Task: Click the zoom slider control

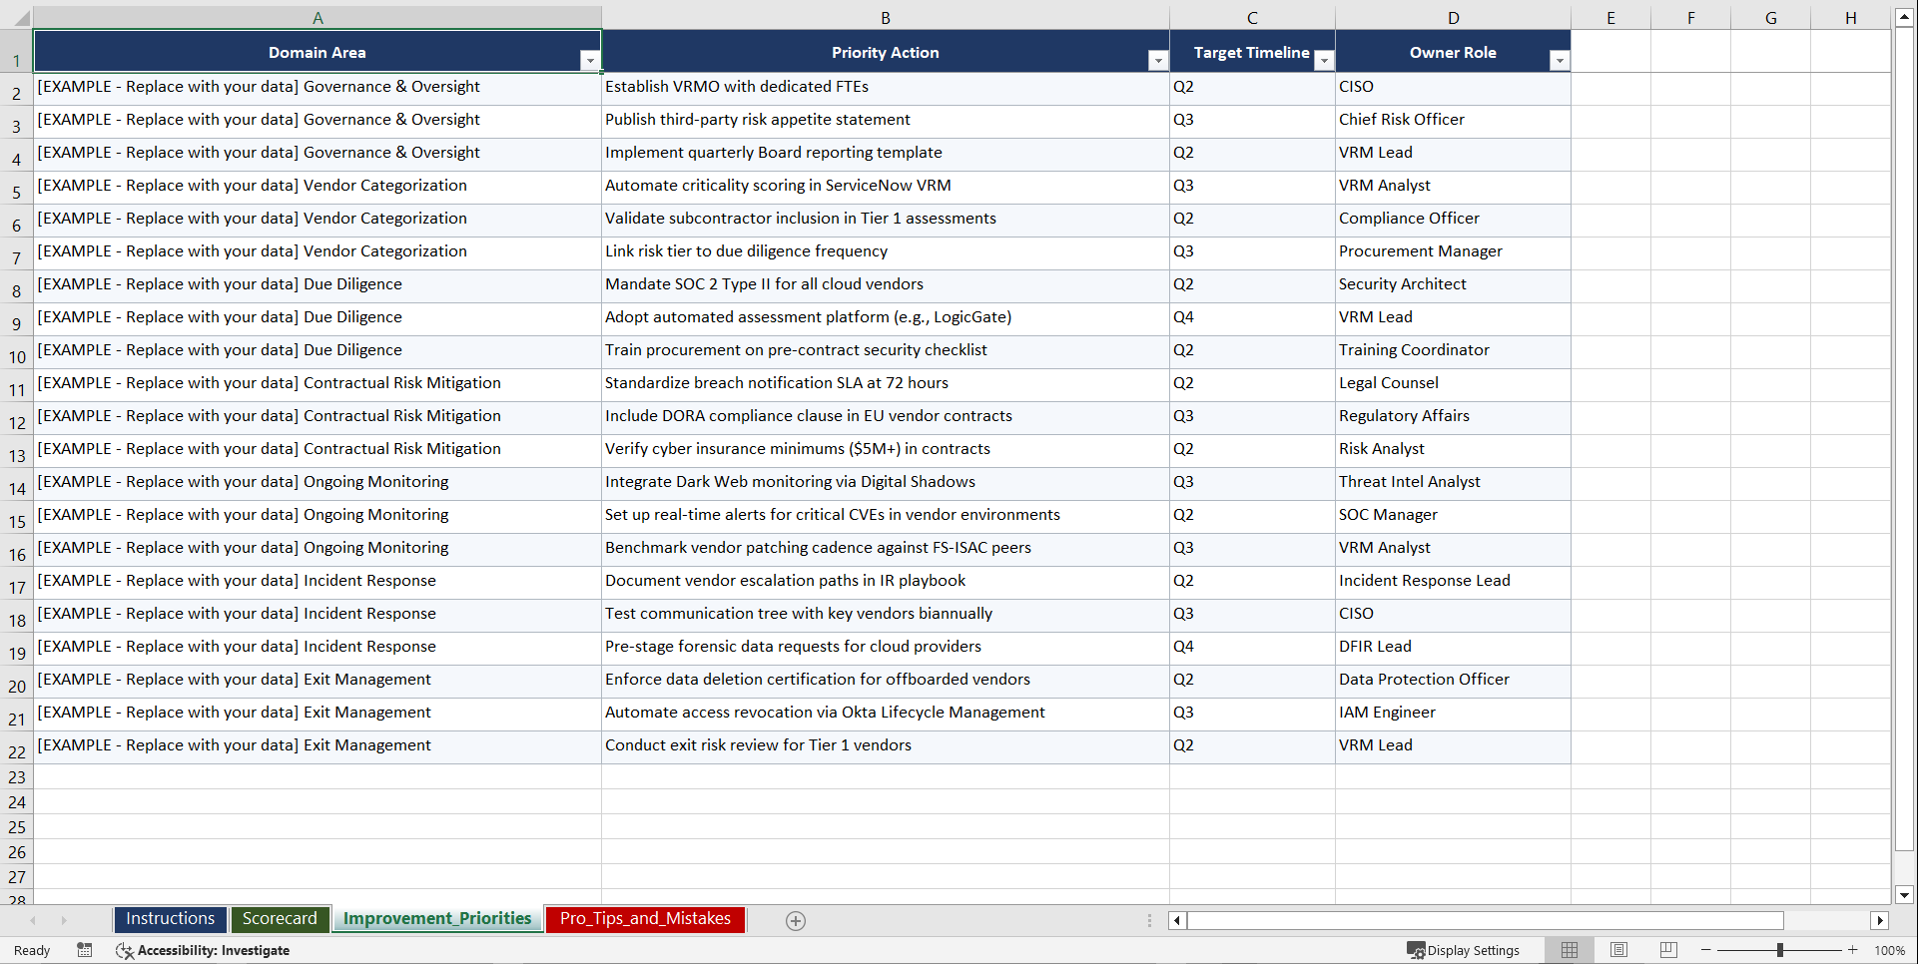Action: (x=1780, y=950)
